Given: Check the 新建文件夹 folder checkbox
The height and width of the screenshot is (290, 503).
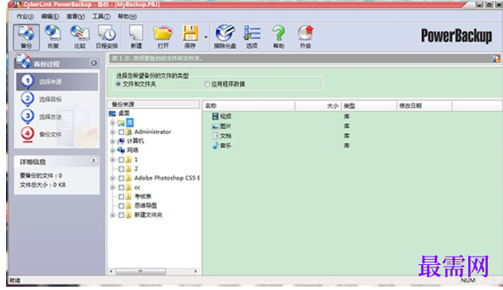Looking at the screenshot, I should pos(121,215).
